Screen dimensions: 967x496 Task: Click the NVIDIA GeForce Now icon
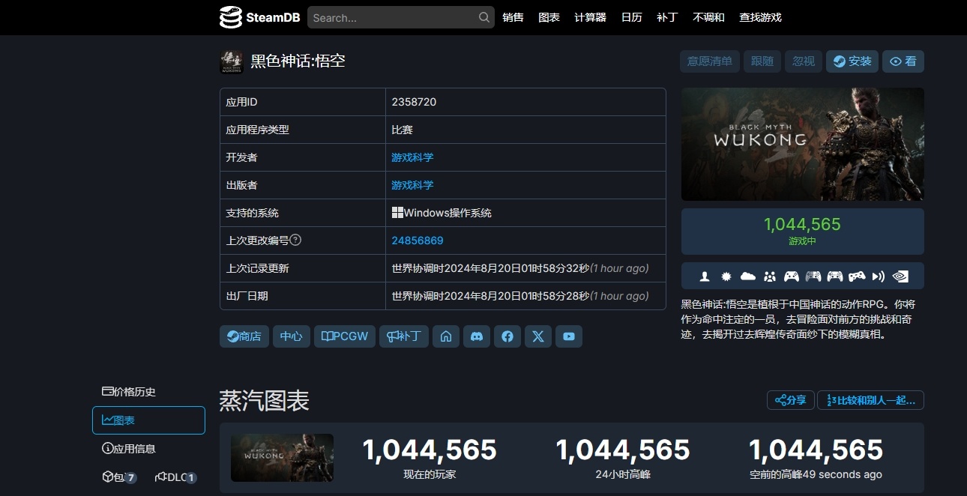[900, 276]
